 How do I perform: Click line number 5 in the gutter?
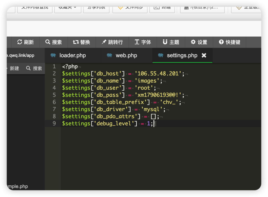pos(54,95)
